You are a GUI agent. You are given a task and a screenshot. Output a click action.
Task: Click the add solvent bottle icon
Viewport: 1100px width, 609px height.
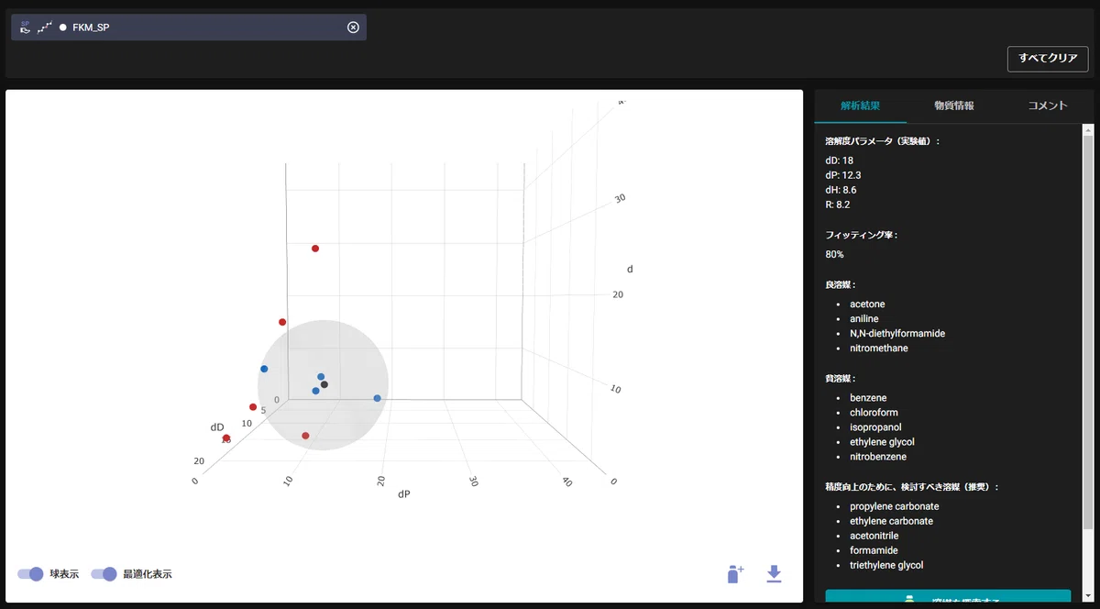(734, 574)
